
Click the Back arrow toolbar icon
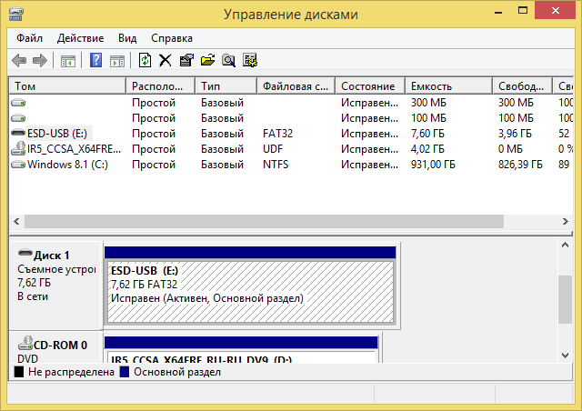pyautogui.click(x=19, y=60)
